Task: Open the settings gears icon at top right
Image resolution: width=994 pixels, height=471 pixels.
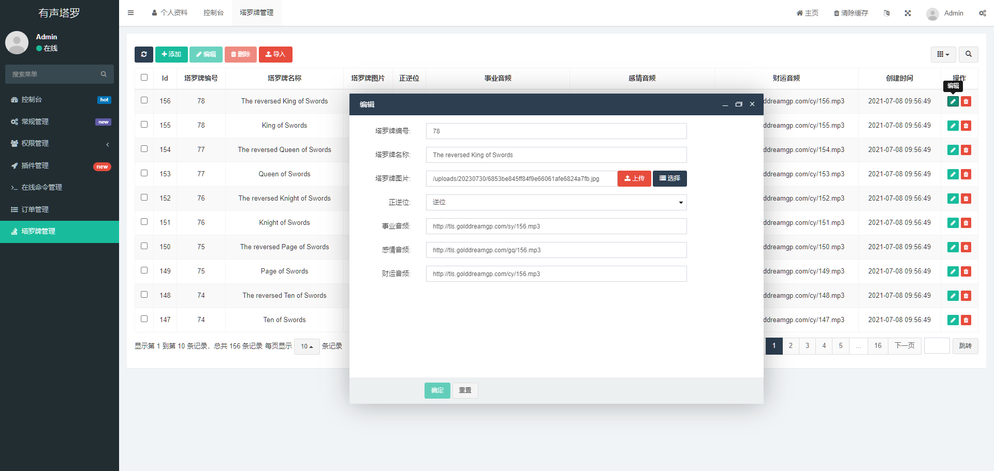Action: 982,13
